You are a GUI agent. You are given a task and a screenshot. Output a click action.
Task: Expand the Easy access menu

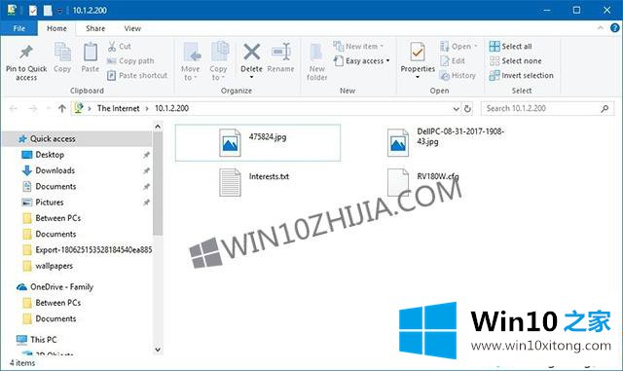click(362, 60)
